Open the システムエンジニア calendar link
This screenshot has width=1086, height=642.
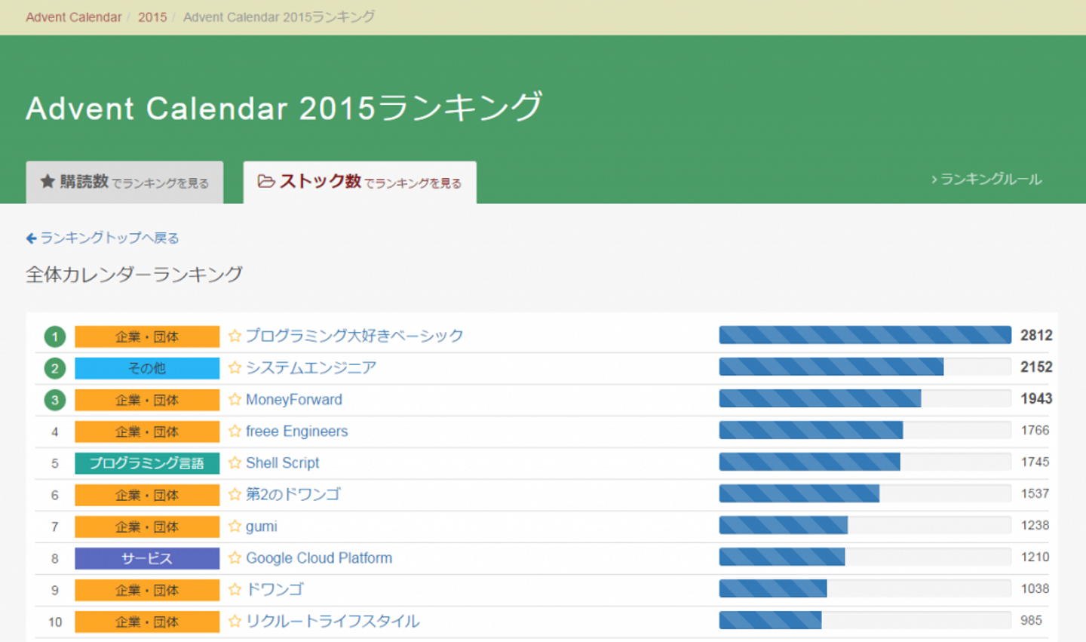pyautogui.click(x=311, y=367)
